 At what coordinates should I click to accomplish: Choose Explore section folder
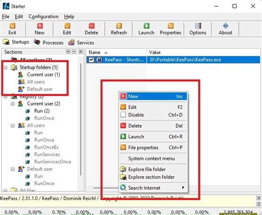tap(153, 177)
